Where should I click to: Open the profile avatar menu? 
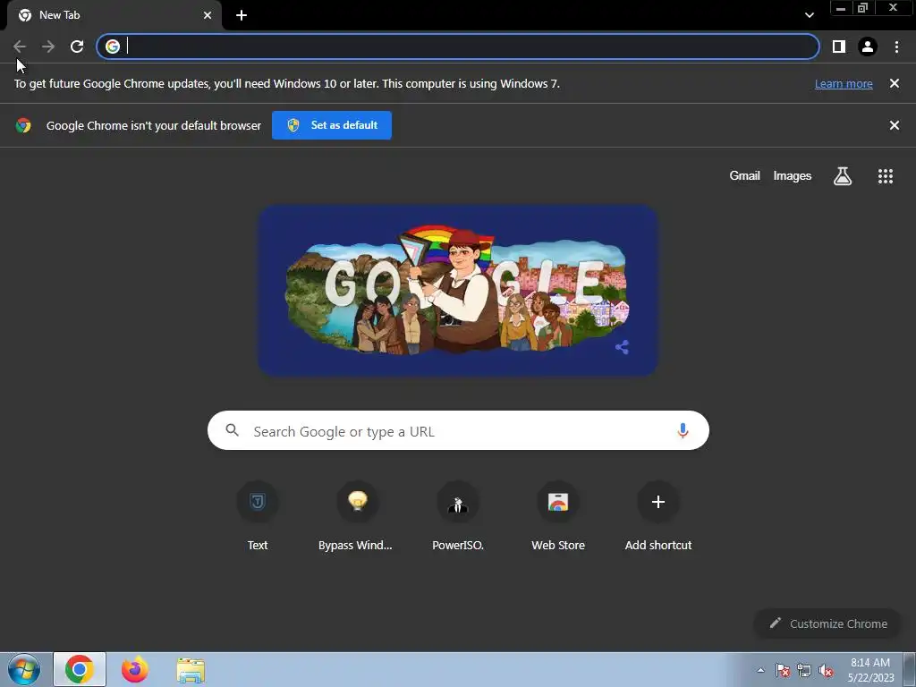pos(868,47)
